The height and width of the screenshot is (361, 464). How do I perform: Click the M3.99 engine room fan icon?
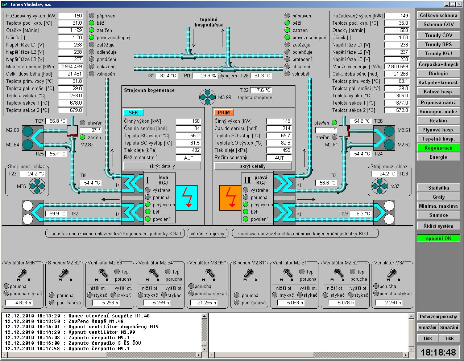(208, 97)
